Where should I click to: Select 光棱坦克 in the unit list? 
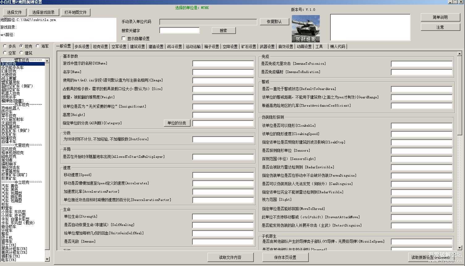click(x=9, y=75)
